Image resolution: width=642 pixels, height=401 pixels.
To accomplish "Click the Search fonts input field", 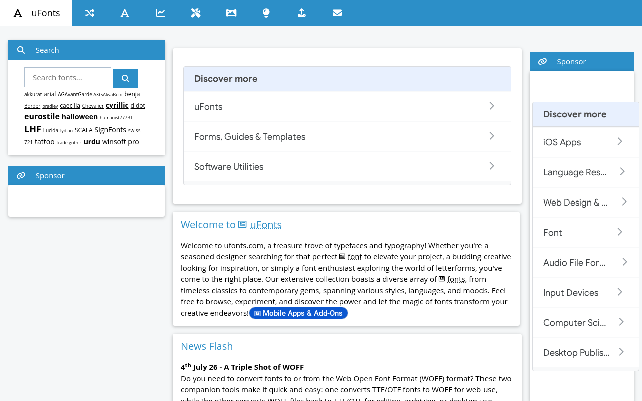I will (x=68, y=77).
